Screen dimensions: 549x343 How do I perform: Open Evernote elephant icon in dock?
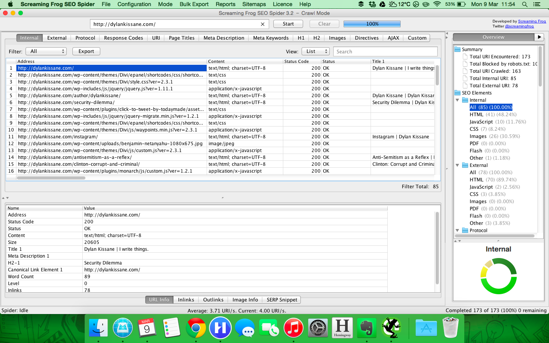[367, 327]
